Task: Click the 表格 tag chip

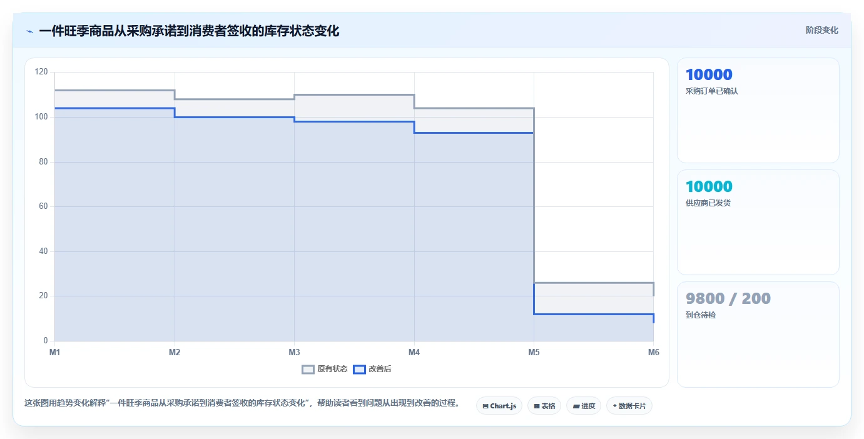Action: (544, 406)
